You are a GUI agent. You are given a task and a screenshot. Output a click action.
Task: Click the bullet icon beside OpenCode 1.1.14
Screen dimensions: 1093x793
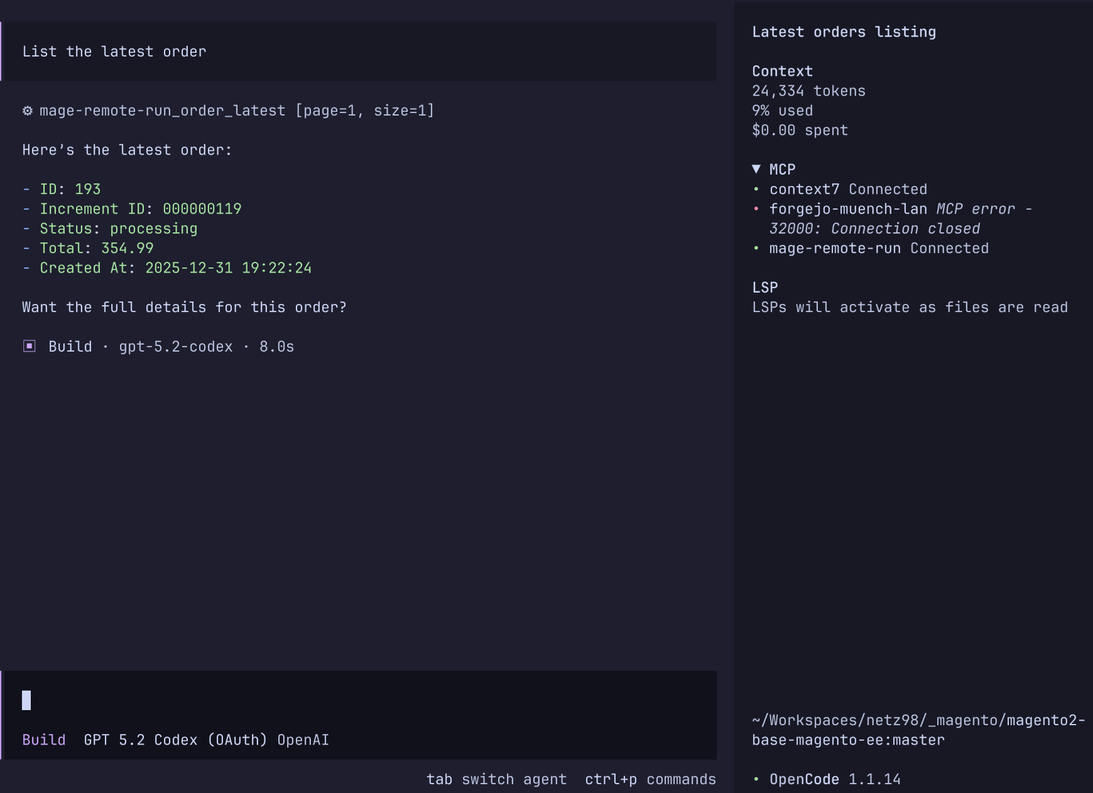tap(757, 779)
